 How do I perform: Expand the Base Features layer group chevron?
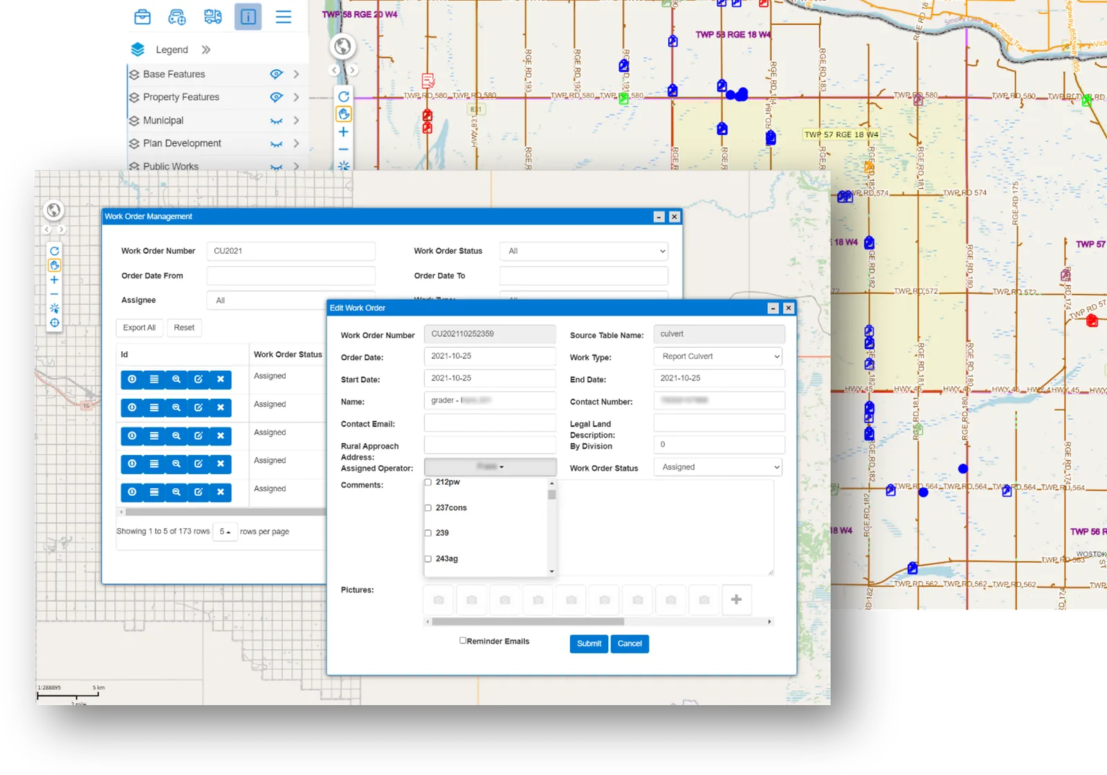click(296, 74)
